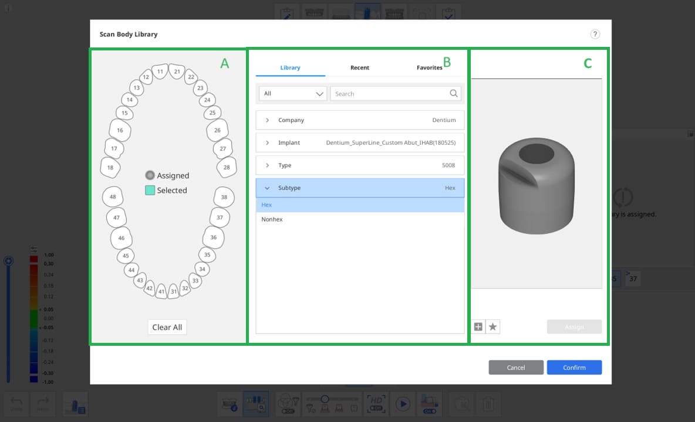The width and height of the screenshot is (695, 422).
Task: Expand the Company row
Action: click(x=360, y=120)
